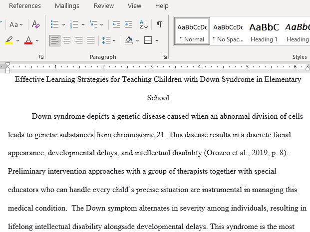
Task: Expand the numbering library dropdown
Action: (83, 25)
